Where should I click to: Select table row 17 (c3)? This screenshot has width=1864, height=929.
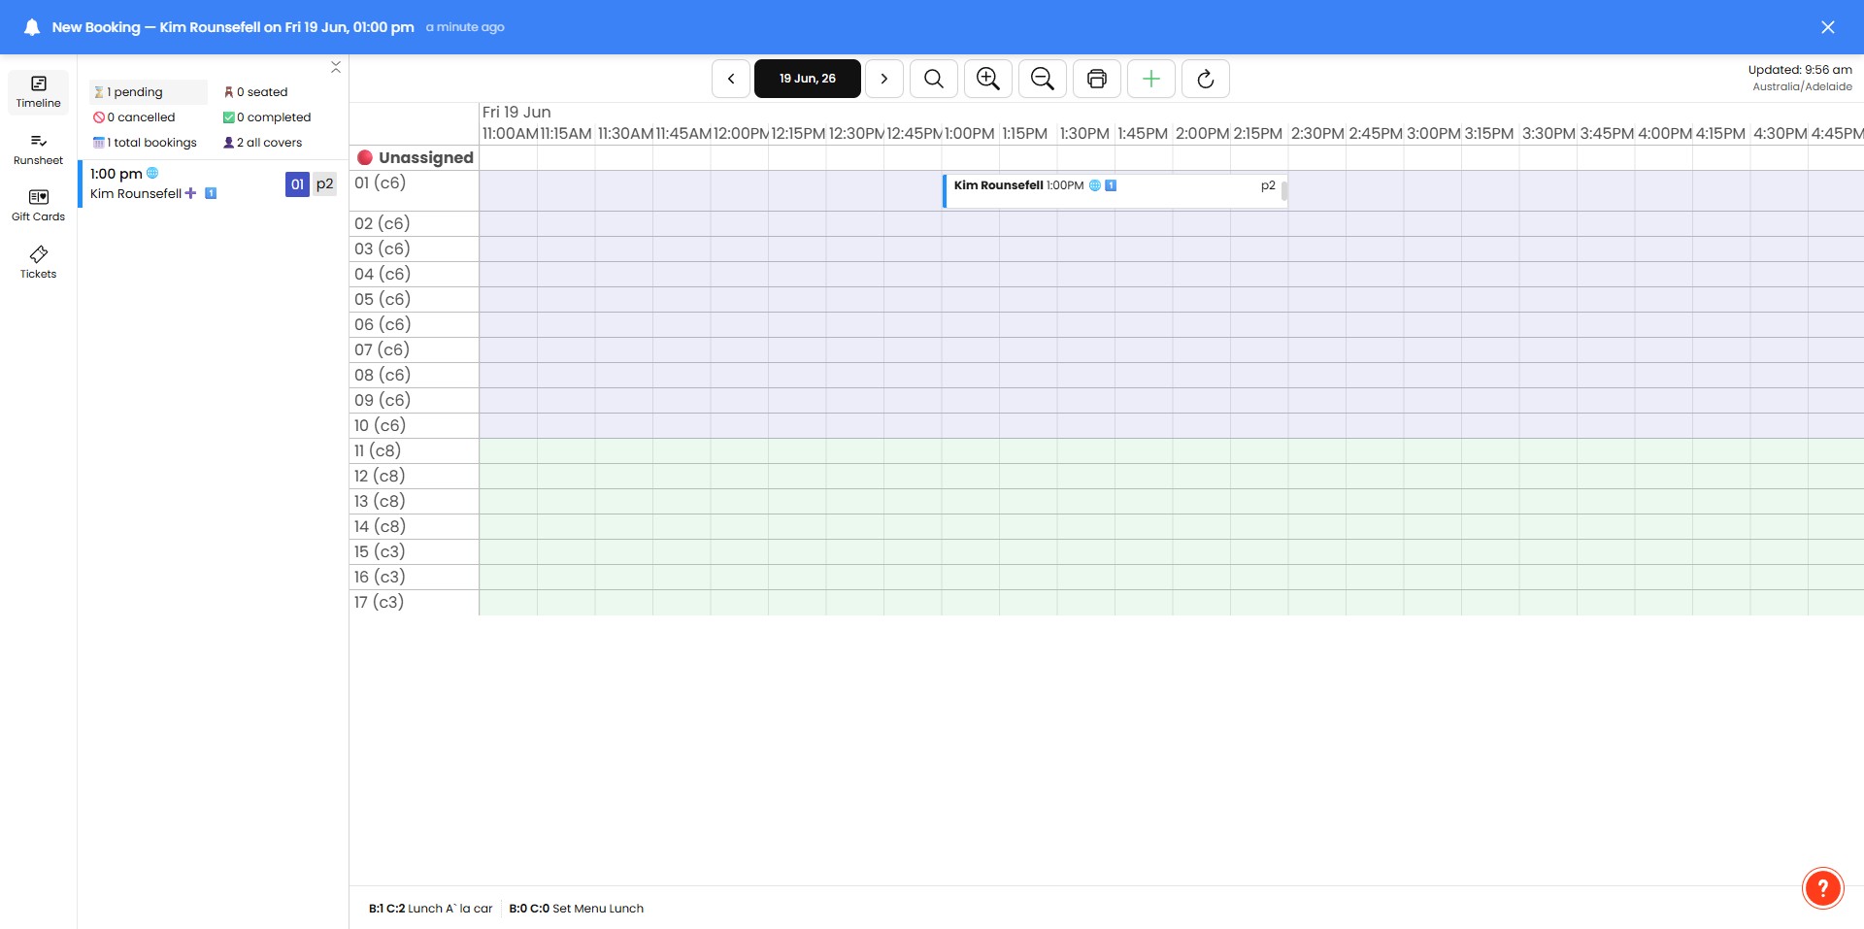pyautogui.click(x=414, y=602)
